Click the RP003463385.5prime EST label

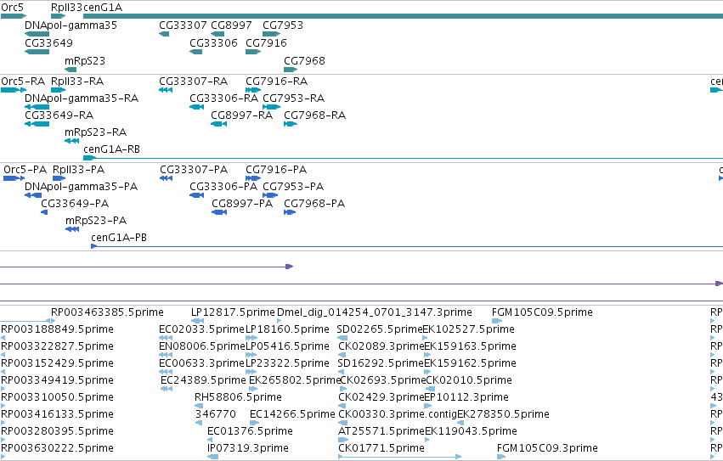pyautogui.click(x=107, y=312)
